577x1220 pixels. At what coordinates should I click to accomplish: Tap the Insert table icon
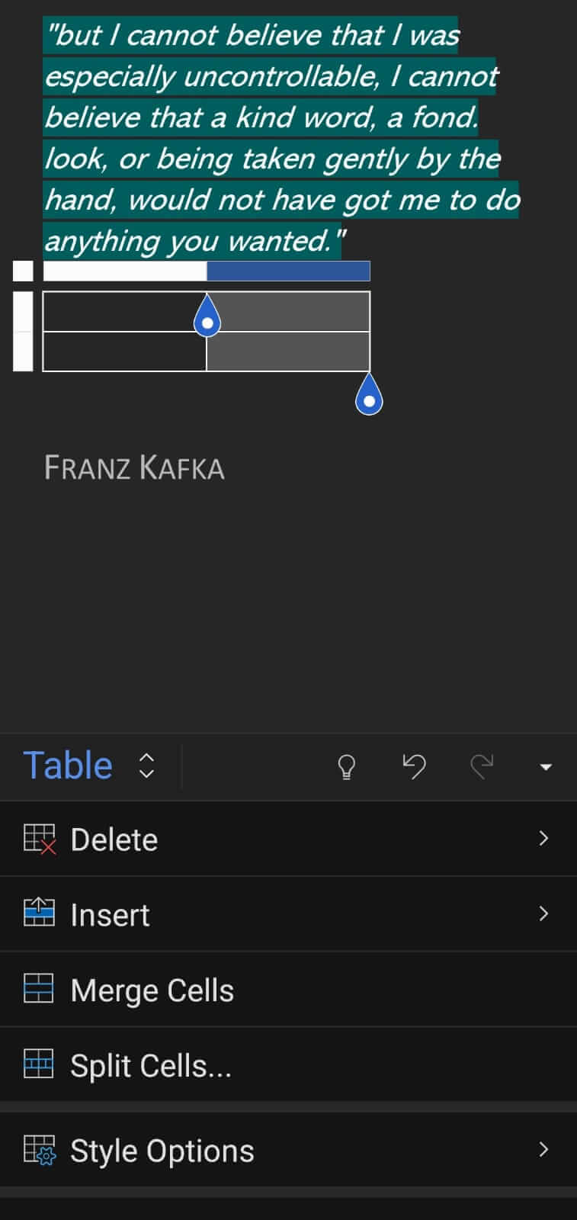coord(39,913)
